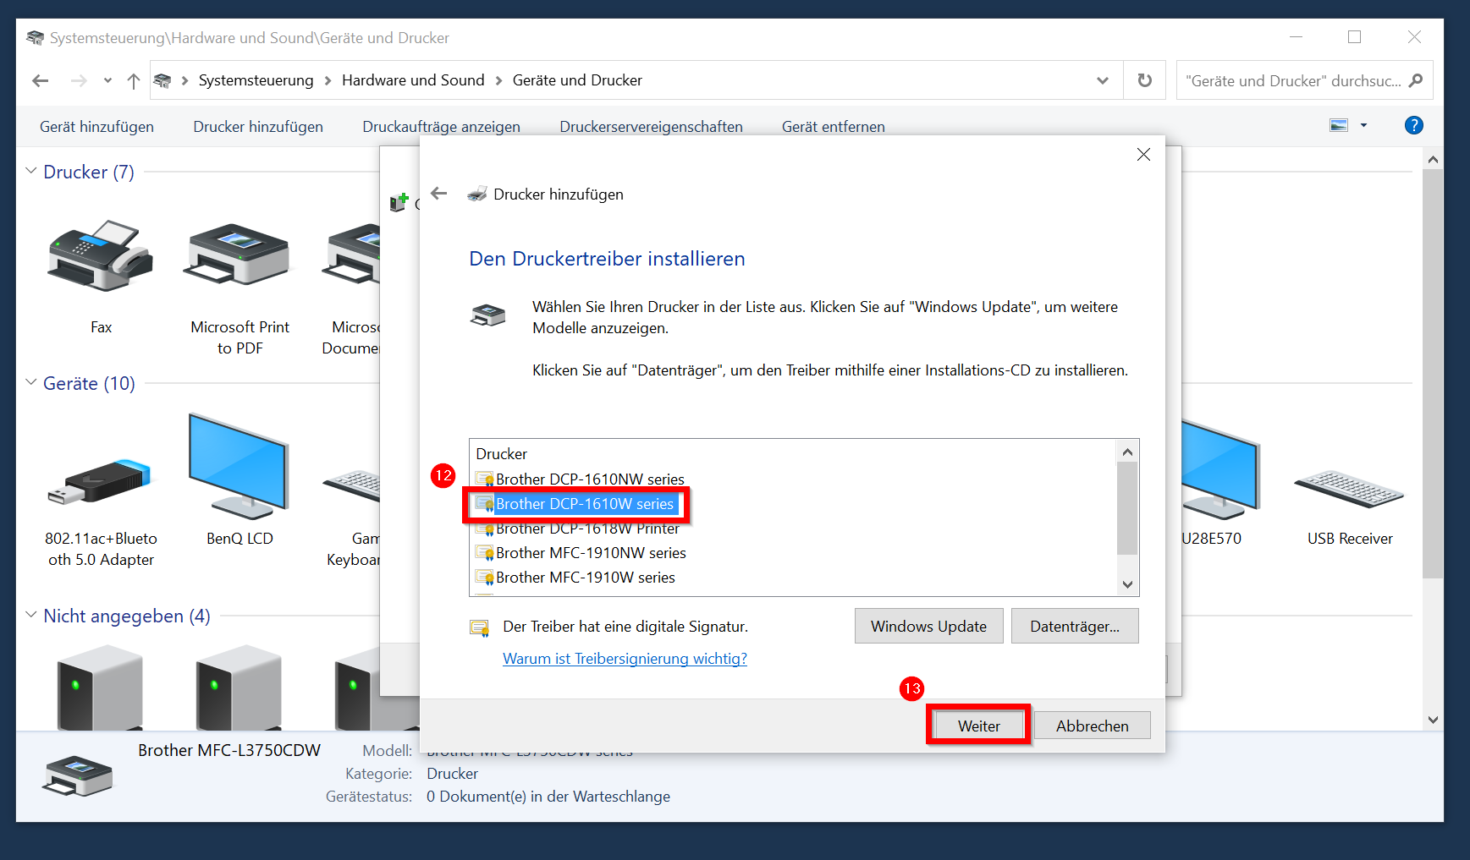Collapse the Geräte (10) group
Screen dimensions: 1470x860
pyautogui.click(x=31, y=382)
